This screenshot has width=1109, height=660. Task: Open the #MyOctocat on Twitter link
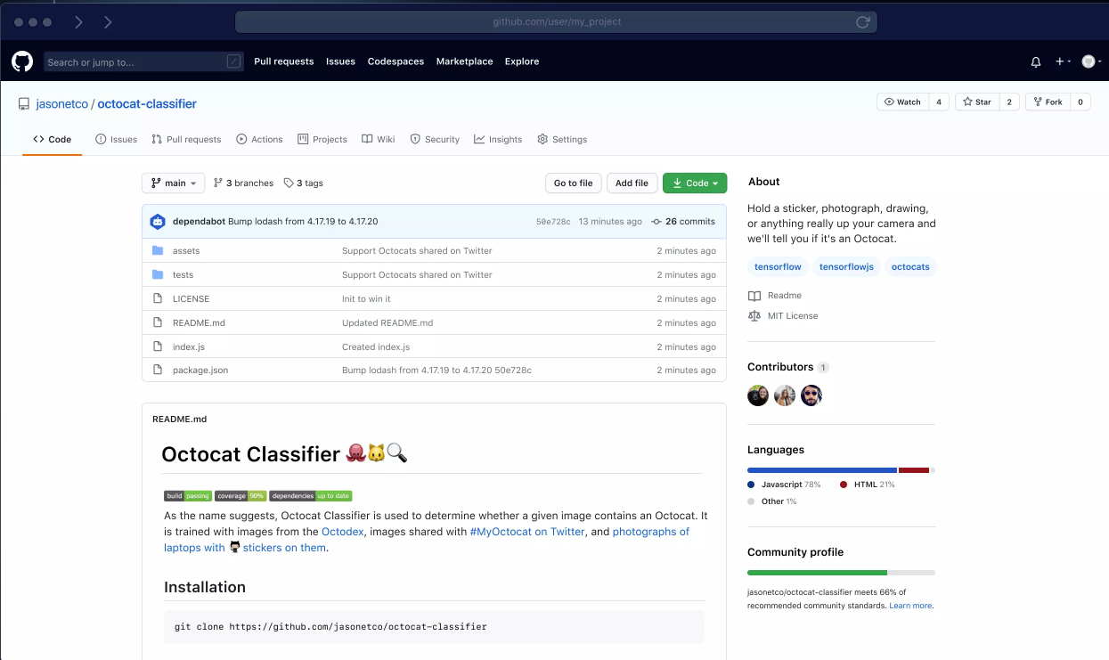527,532
